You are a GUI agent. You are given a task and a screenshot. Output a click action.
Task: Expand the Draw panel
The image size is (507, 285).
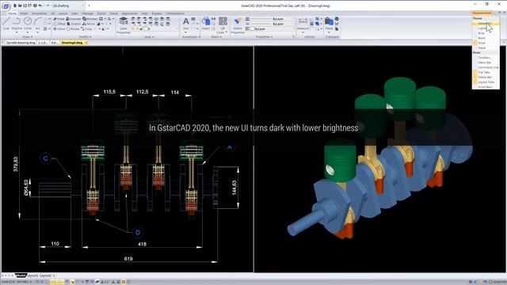(x=28, y=37)
